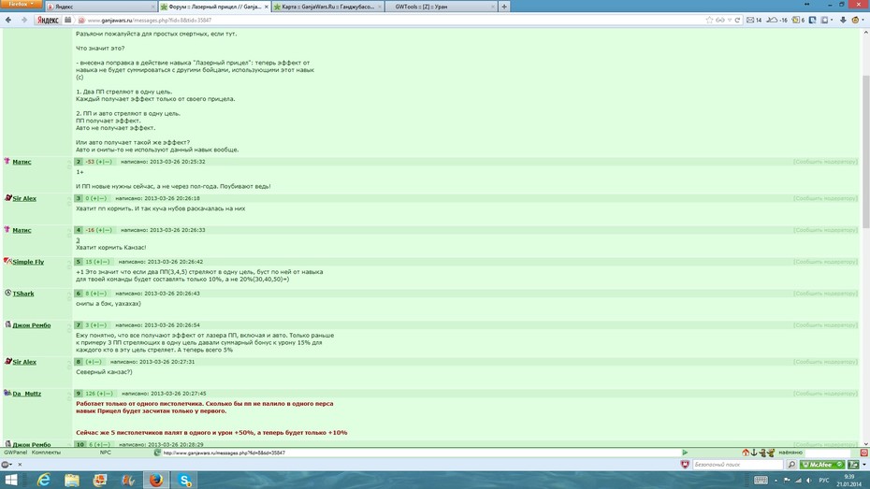Focus the address bar URL field

coord(388,20)
